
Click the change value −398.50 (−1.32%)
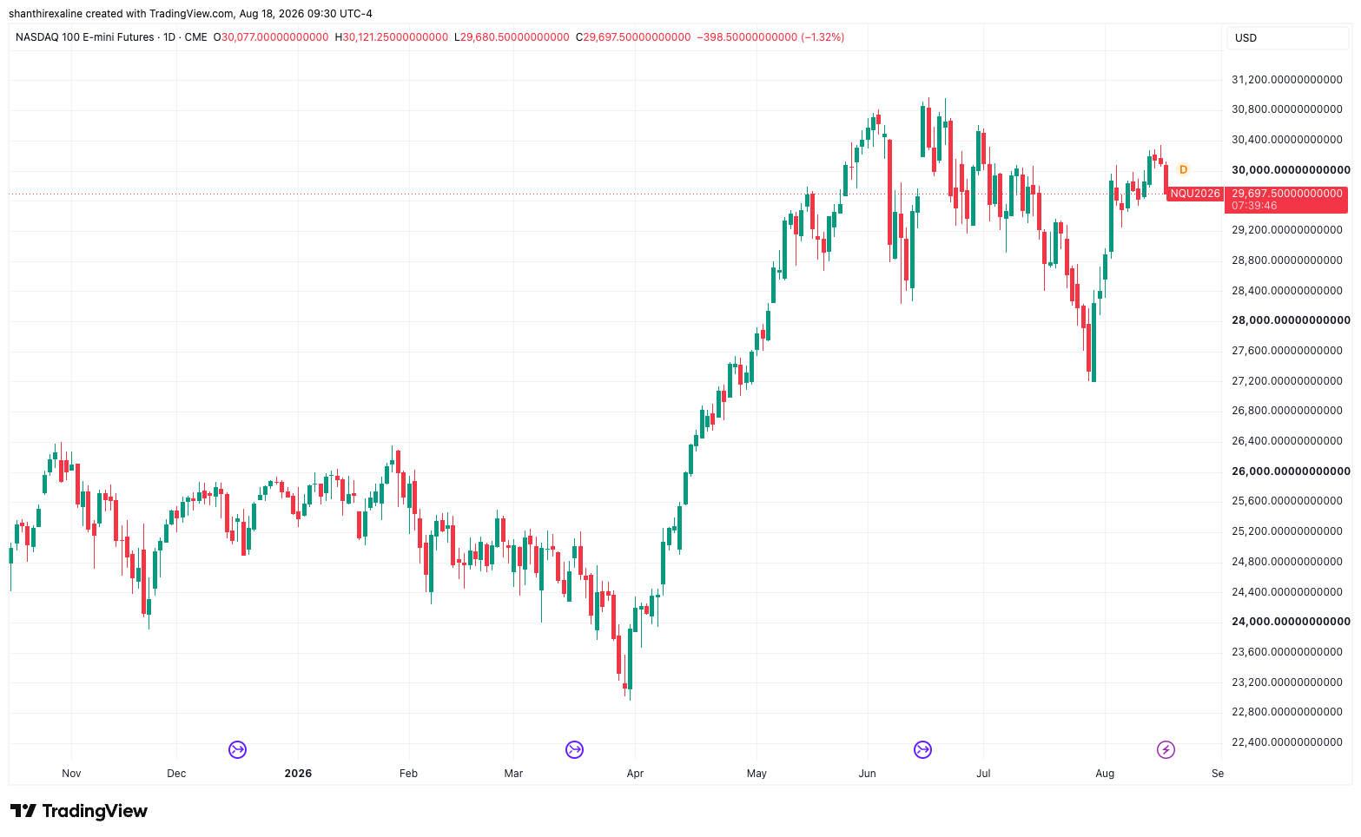tap(770, 37)
